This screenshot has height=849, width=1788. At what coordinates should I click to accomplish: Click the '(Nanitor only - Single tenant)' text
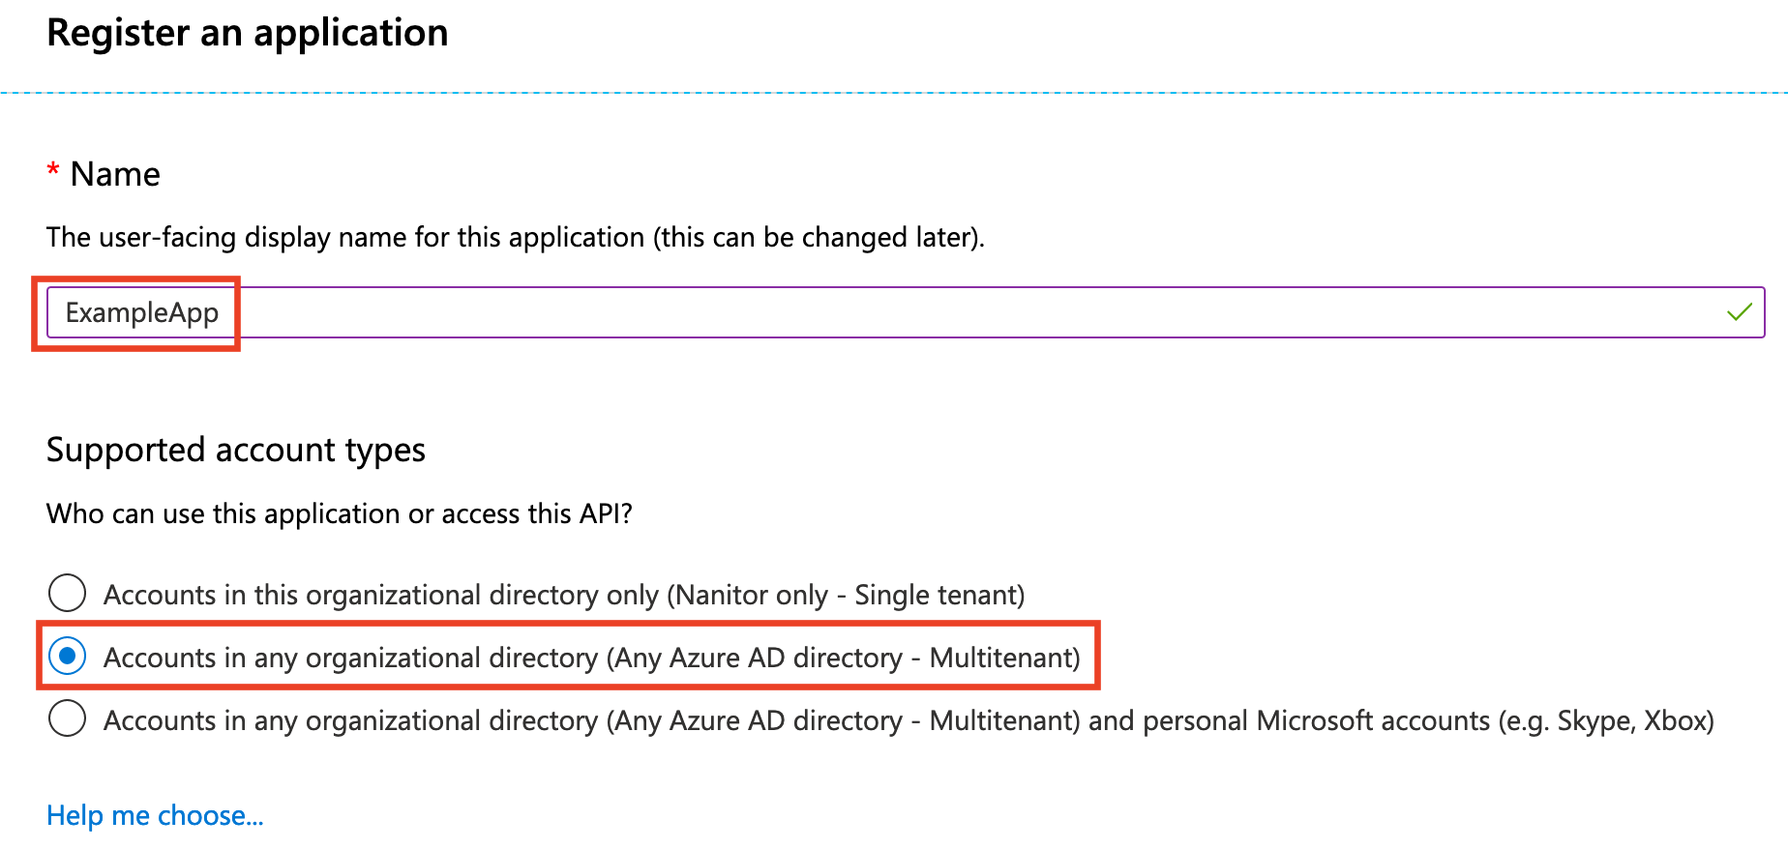point(846,595)
